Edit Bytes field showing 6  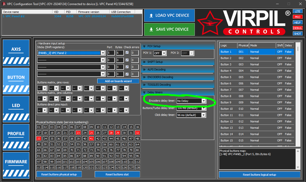(x=120, y=53)
